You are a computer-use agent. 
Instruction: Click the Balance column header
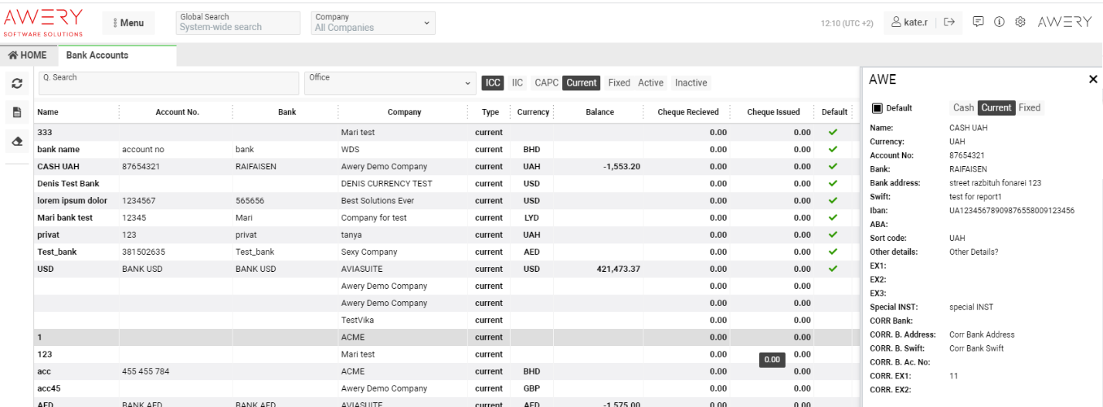coord(599,112)
